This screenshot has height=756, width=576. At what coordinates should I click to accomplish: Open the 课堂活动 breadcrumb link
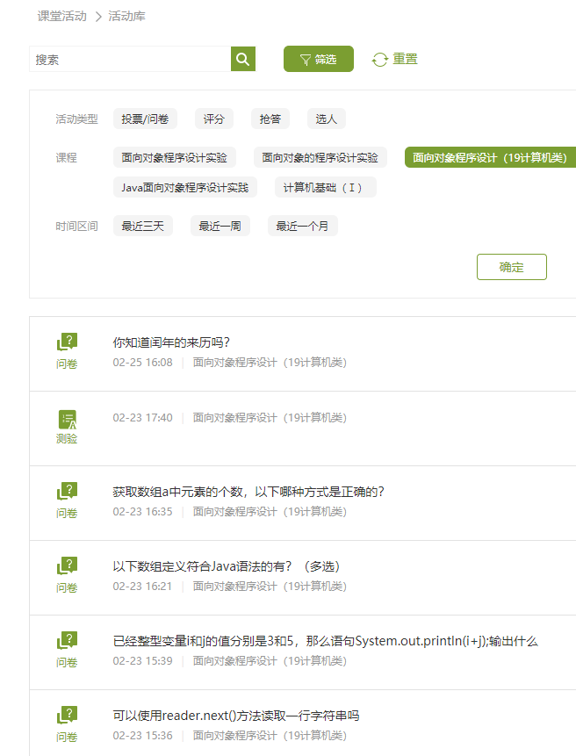(x=62, y=16)
